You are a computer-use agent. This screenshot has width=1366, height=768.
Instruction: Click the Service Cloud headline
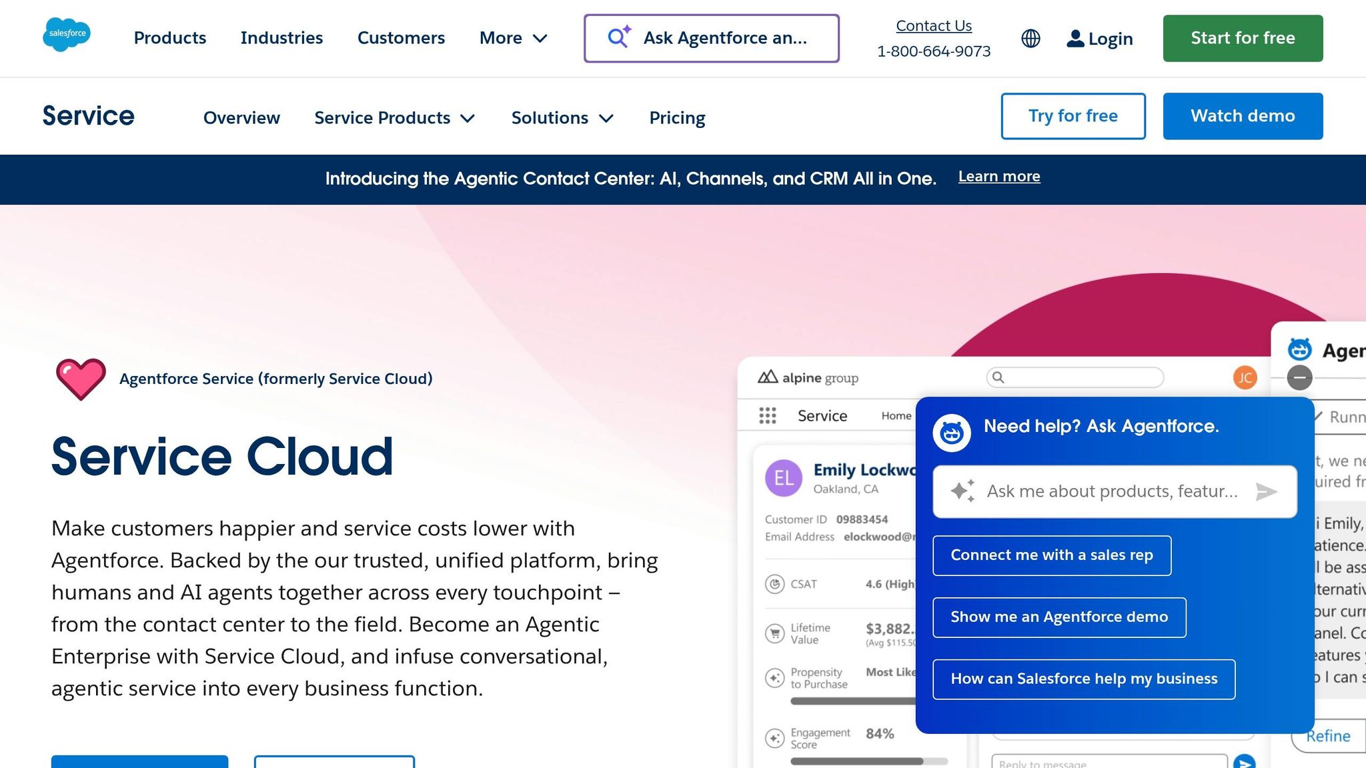coord(222,457)
